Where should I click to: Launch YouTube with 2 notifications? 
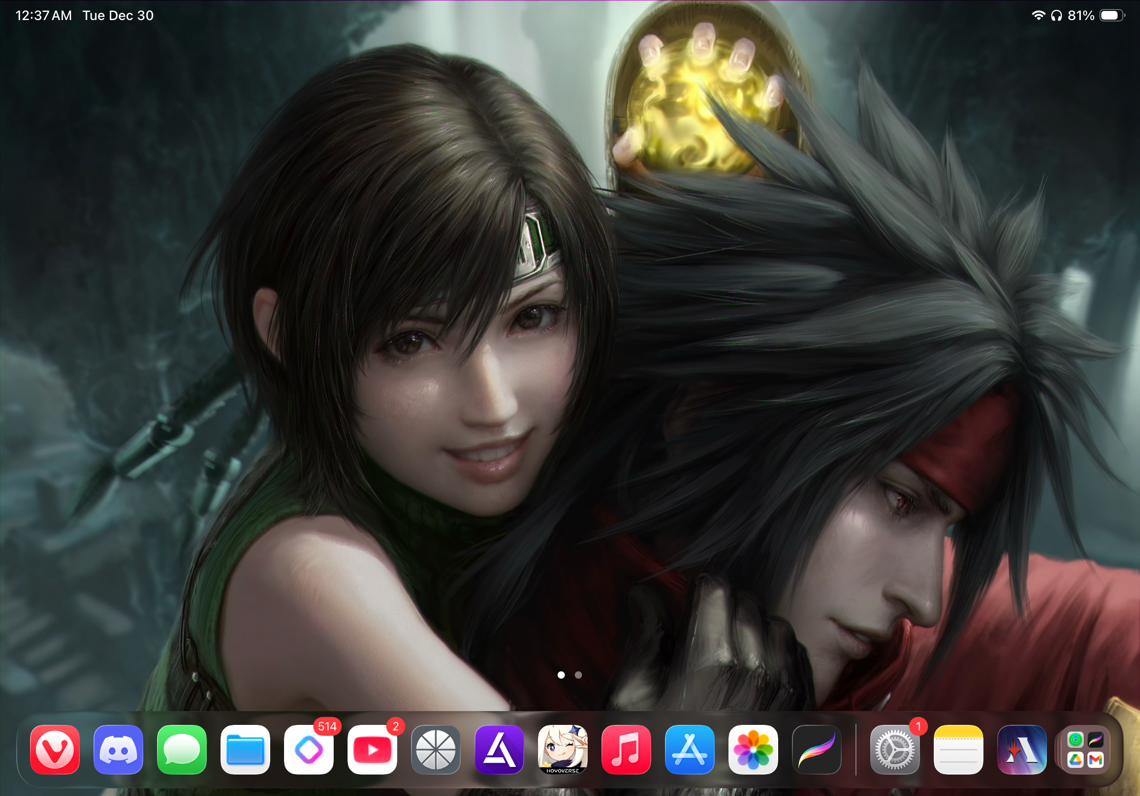(372, 749)
